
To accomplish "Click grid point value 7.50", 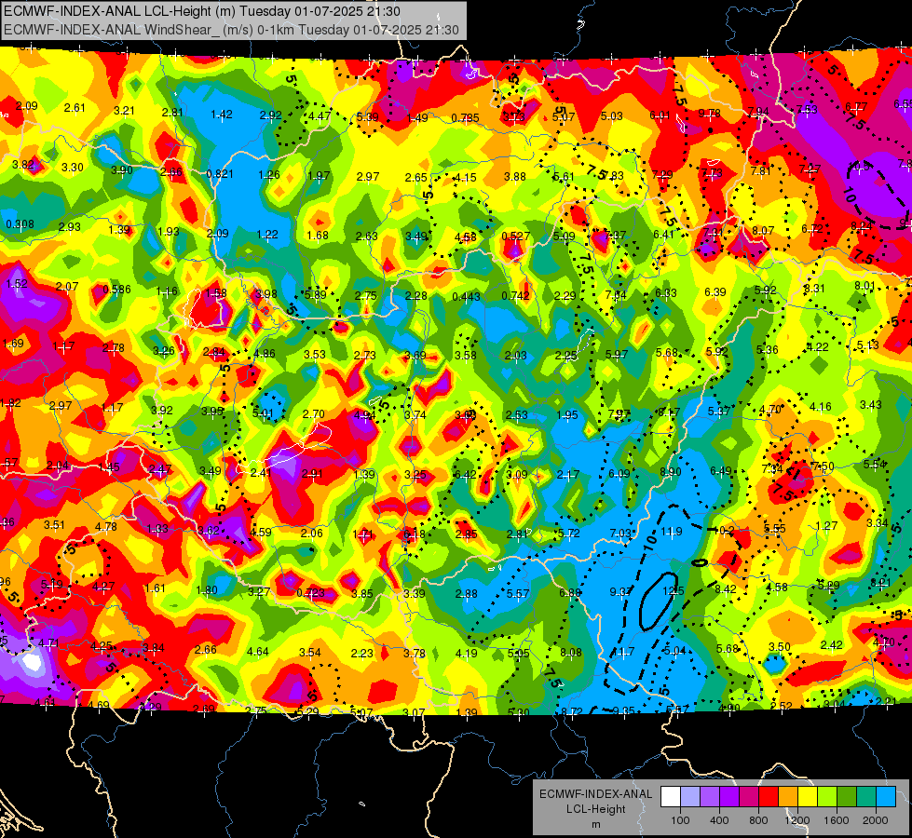I will pyautogui.click(x=823, y=466).
